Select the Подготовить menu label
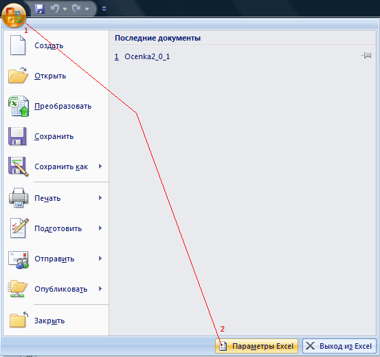Viewport: 380px width, 357px height. tap(58, 228)
